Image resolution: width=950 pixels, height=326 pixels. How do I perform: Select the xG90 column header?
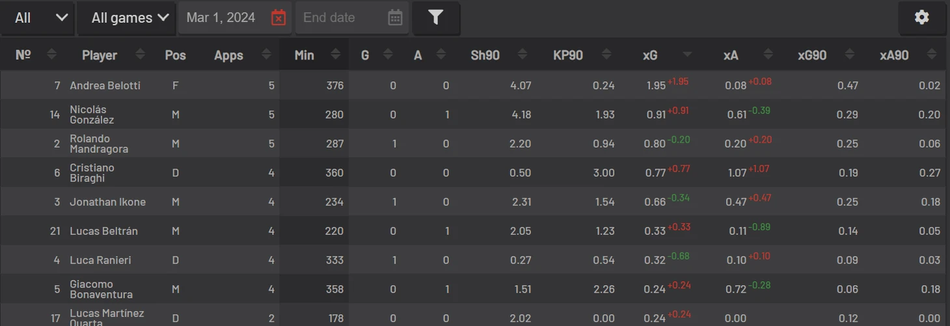(812, 55)
